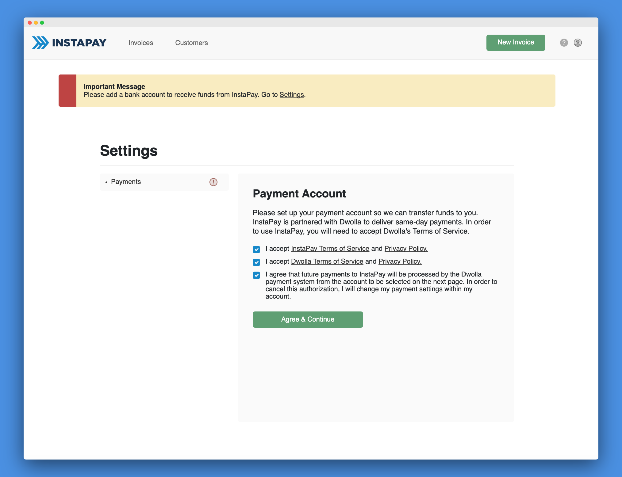Go to the Invoices nav item
Screen dimensions: 622x477
(x=141, y=43)
